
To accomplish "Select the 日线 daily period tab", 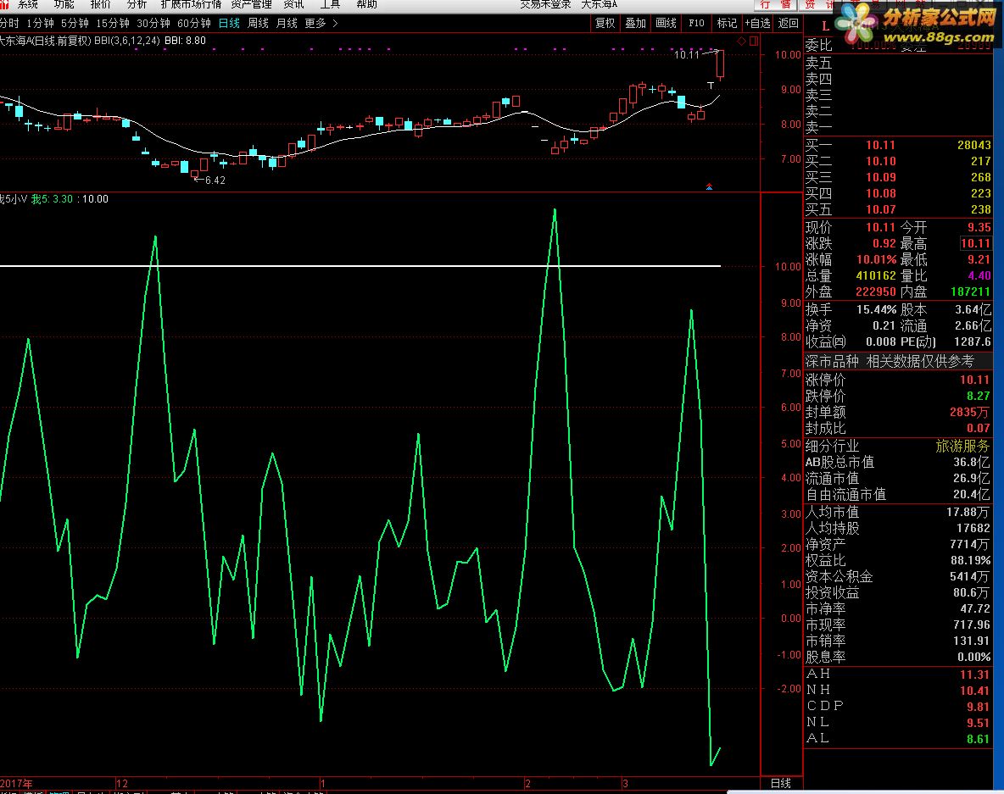I will click(x=229, y=23).
